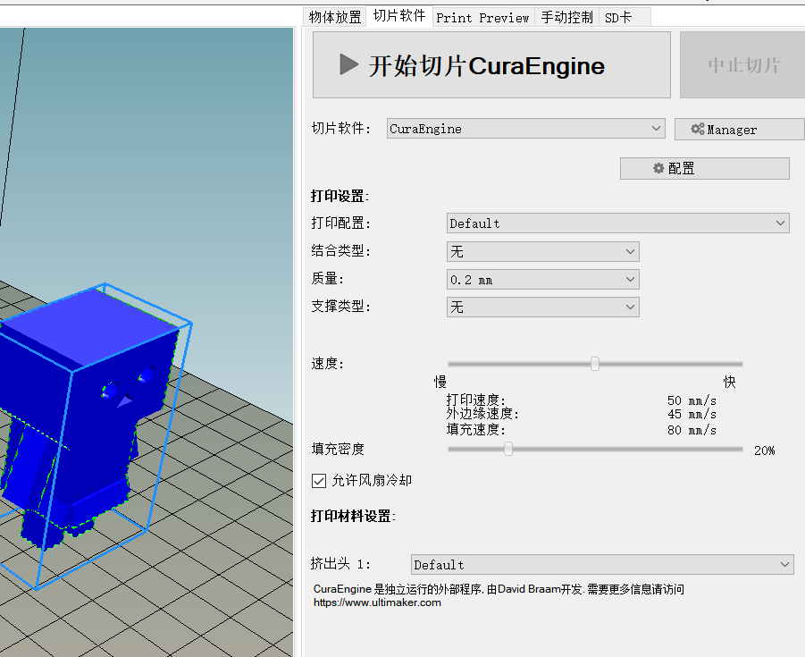
Task: Open the Print Preview tab
Action: click(x=482, y=16)
